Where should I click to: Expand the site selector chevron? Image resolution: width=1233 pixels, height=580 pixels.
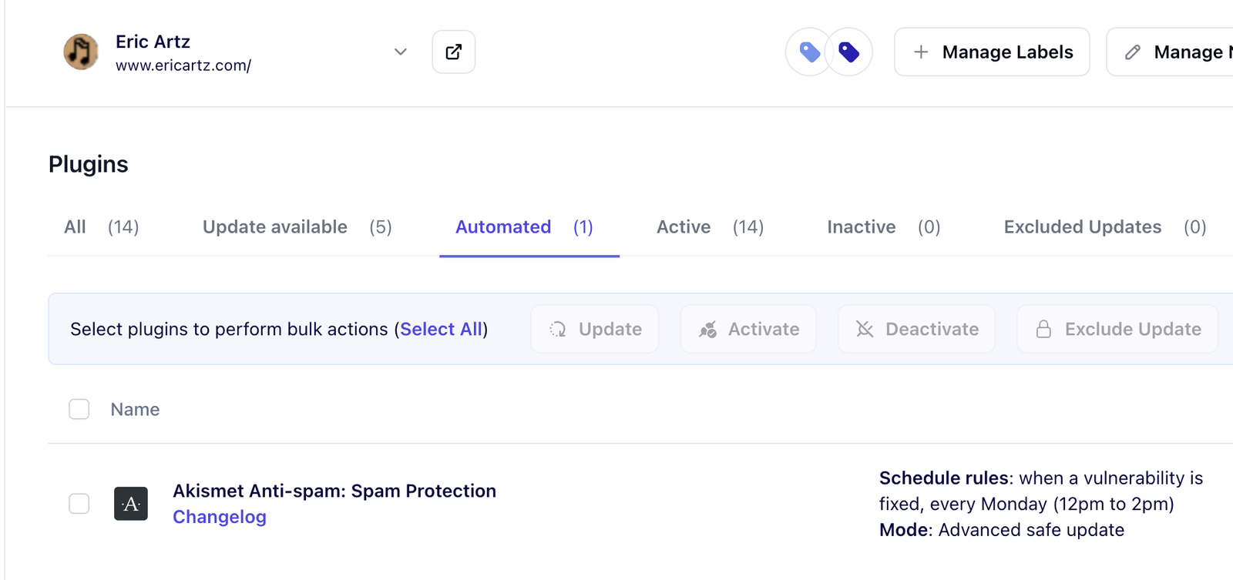pos(400,52)
